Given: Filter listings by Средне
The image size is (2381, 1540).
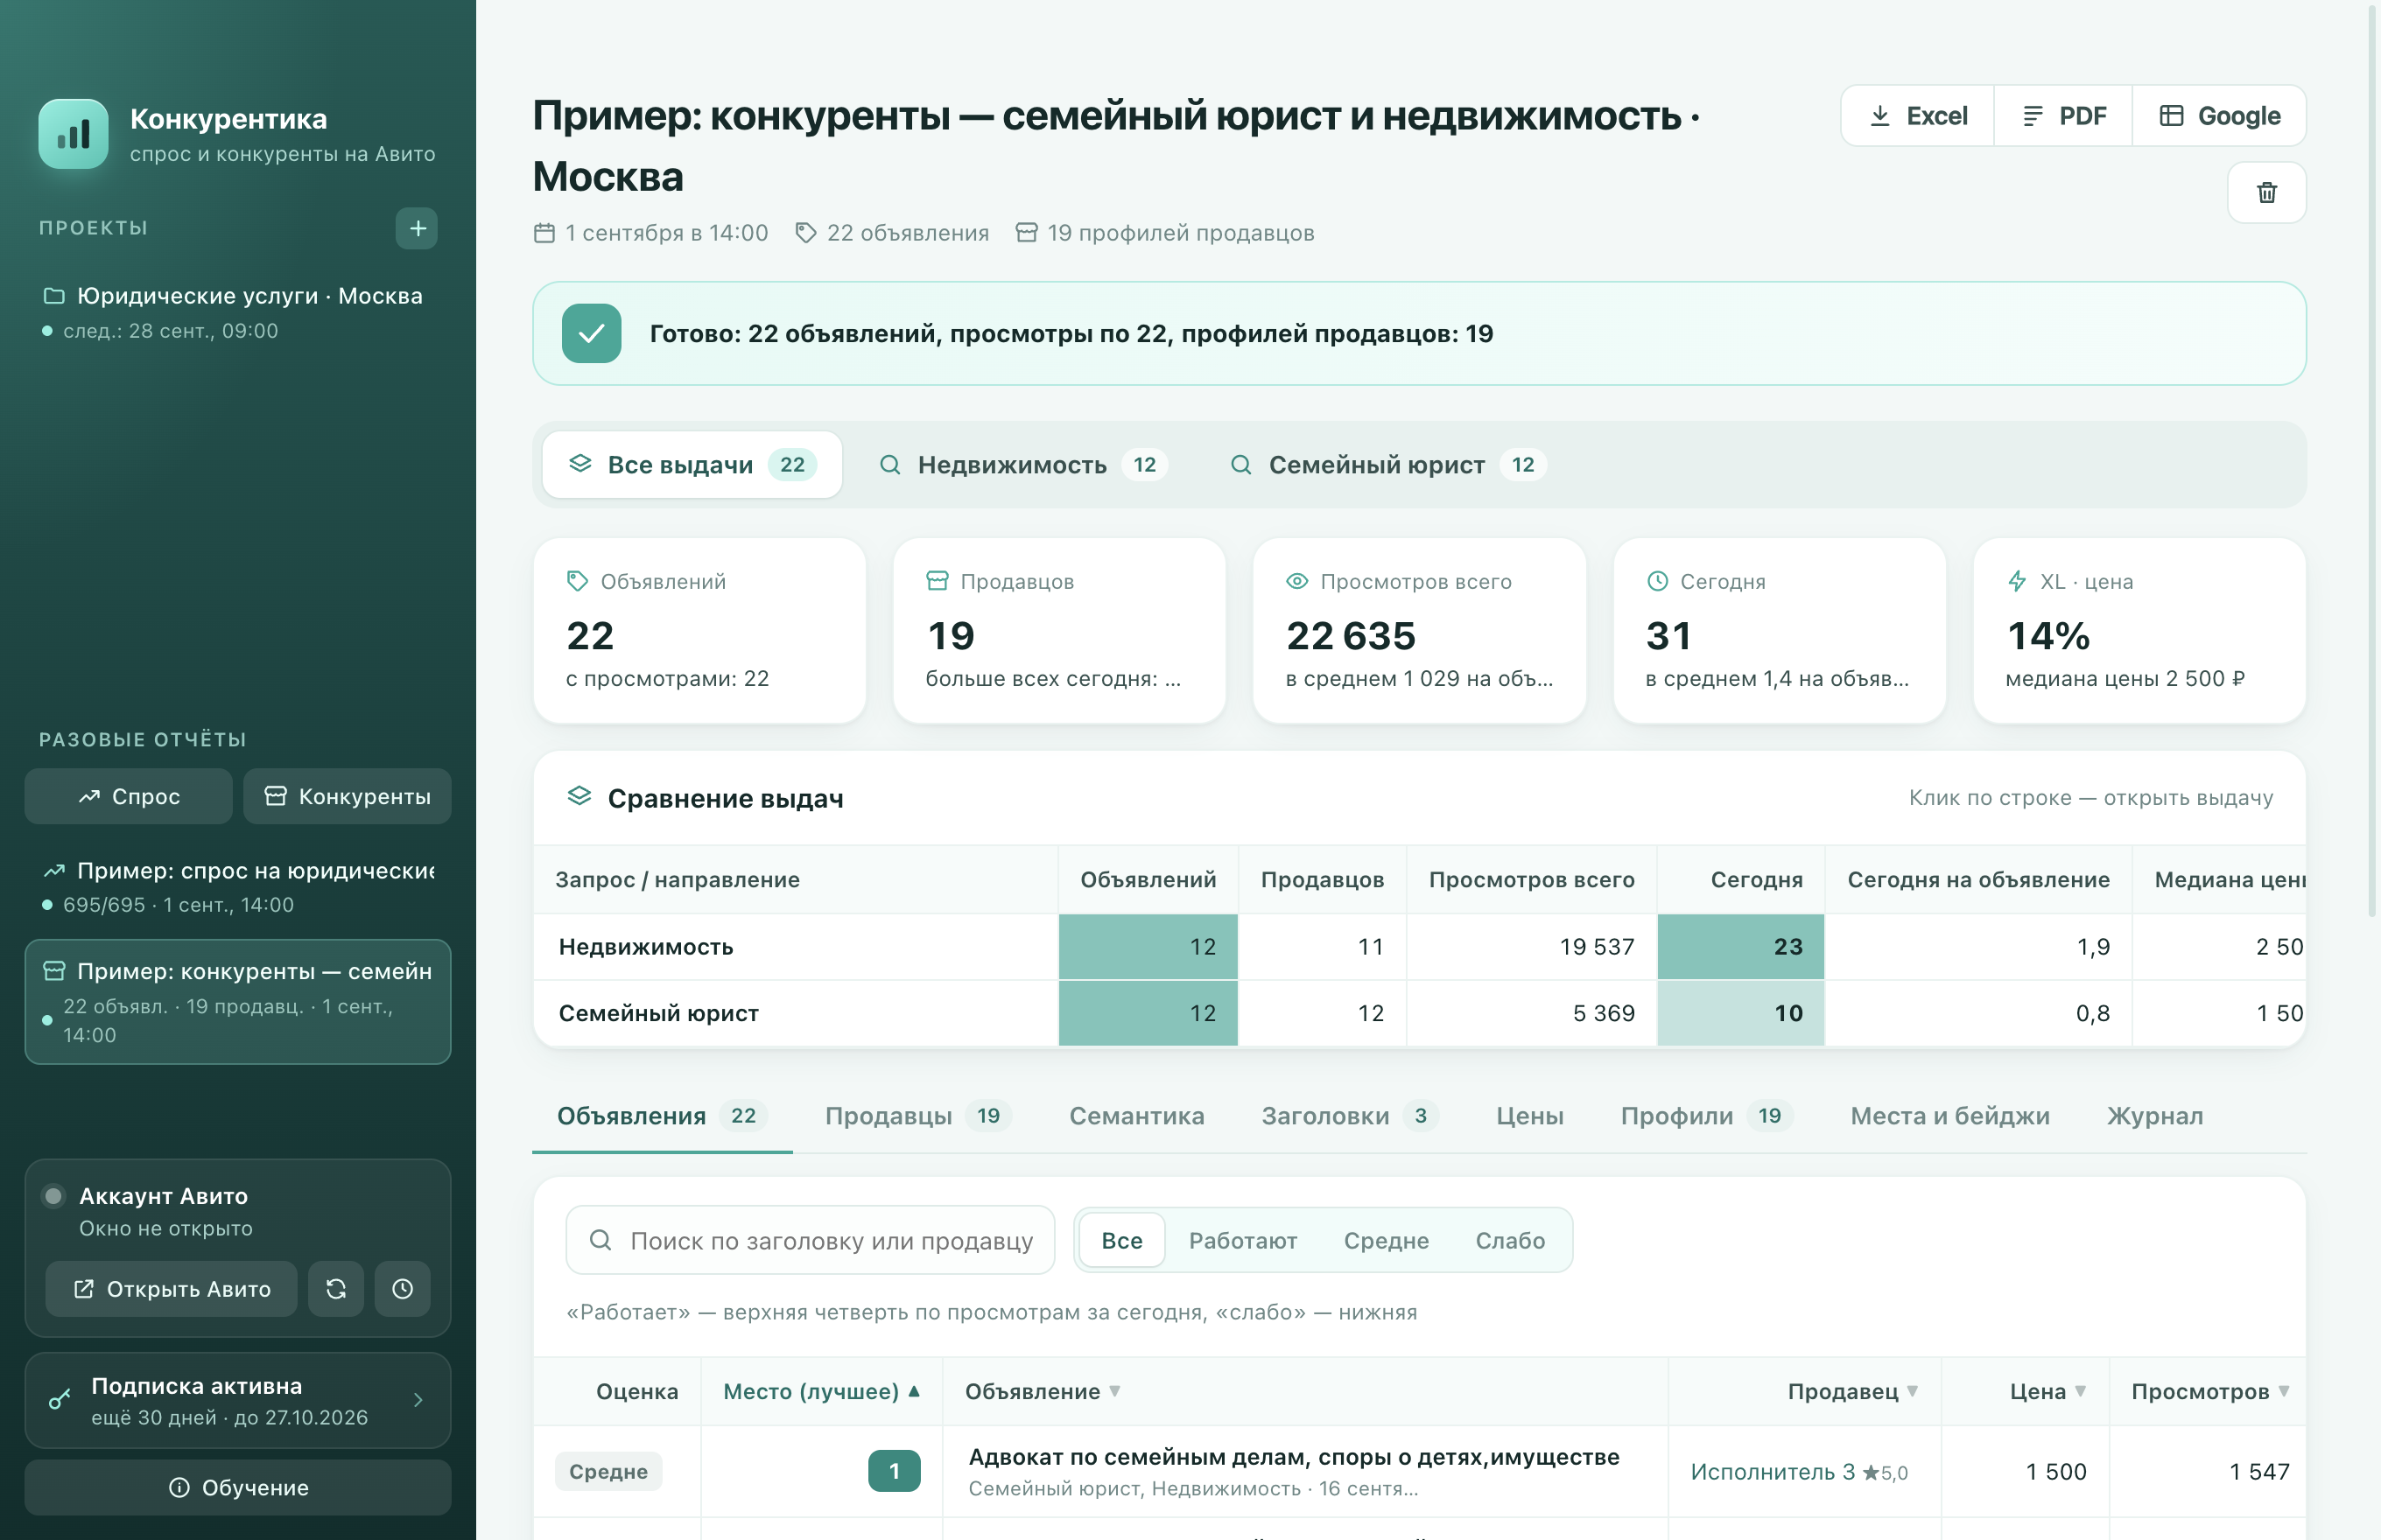Looking at the screenshot, I should pos(1386,1240).
